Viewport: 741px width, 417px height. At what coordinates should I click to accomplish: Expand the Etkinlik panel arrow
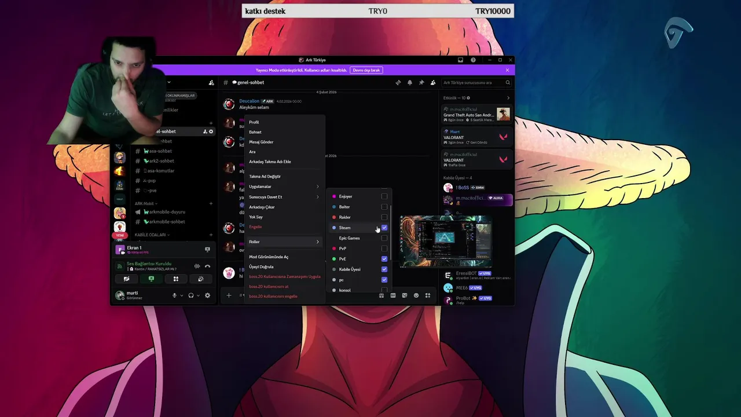click(508, 98)
